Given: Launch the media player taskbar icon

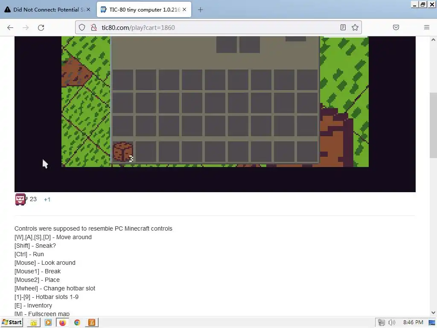Looking at the screenshot, I should [48, 323].
